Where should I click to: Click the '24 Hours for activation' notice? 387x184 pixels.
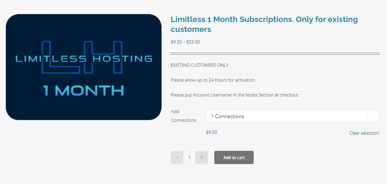[213, 80]
